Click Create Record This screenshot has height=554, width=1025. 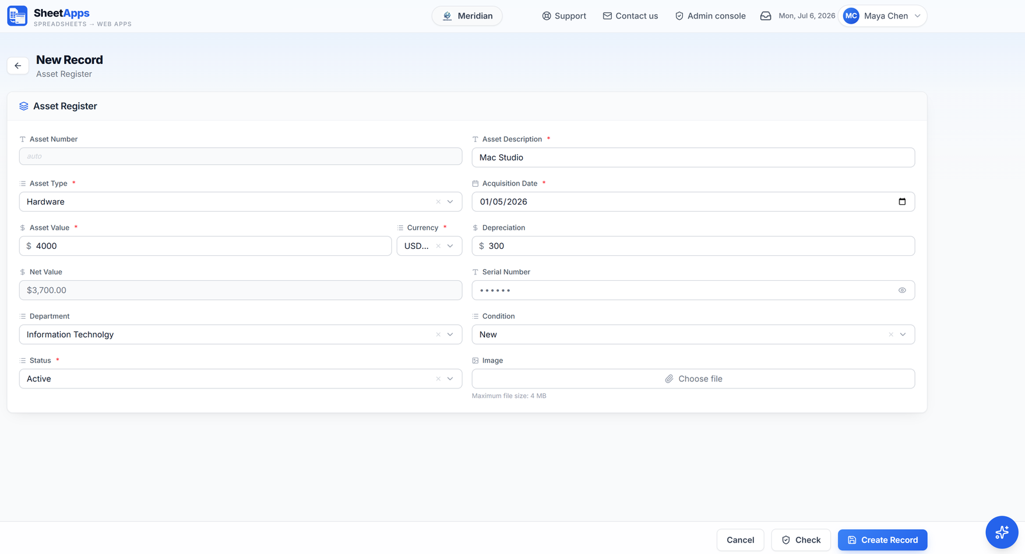tap(883, 540)
